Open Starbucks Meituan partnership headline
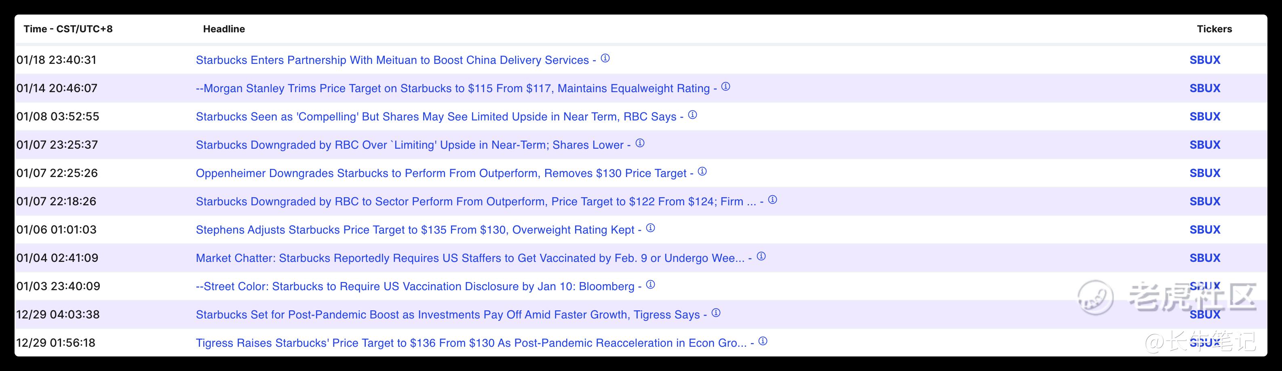Viewport: 1282px width, 371px height. pyautogui.click(x=392, y=60)
